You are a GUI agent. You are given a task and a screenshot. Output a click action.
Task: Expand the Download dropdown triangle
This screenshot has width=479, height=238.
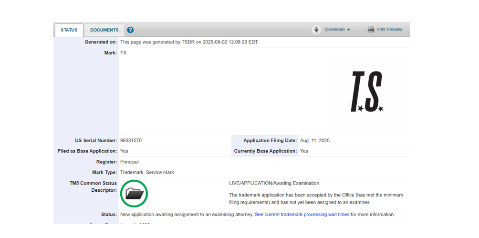pyautogui.click(x=349, y=30)
